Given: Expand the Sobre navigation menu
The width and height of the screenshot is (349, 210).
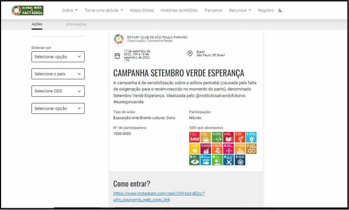Looking at the screenshot, I should pos(70,11).
